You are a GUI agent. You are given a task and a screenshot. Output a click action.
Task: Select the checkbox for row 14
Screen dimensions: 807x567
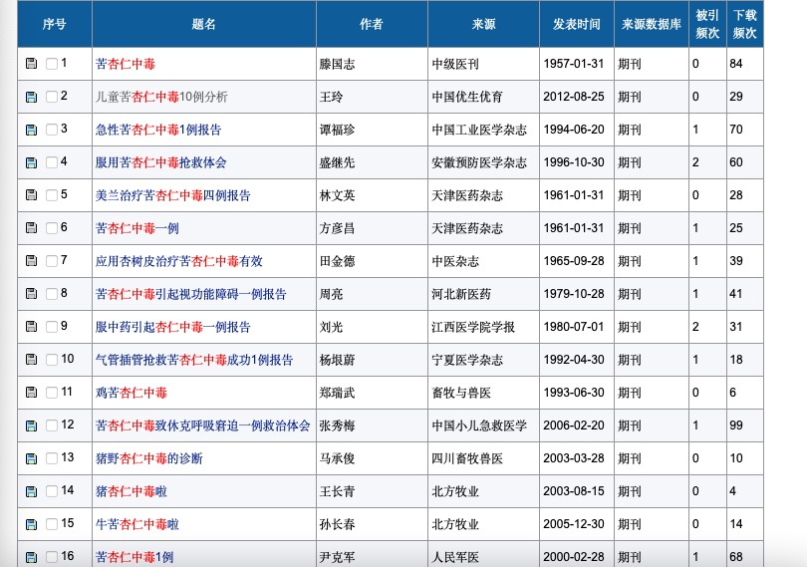tap(52, 491)
